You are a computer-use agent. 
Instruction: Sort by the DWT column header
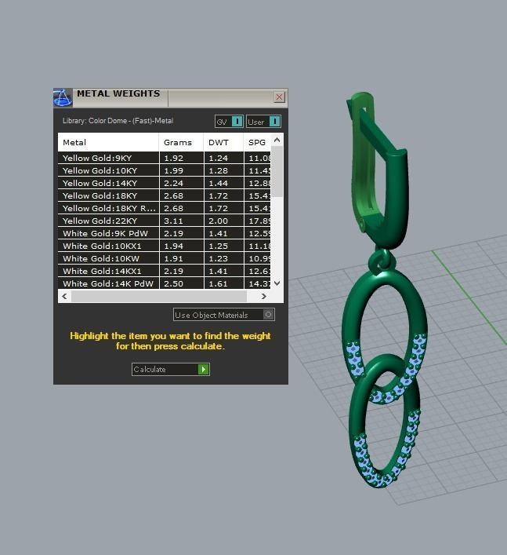click(223, 142)
